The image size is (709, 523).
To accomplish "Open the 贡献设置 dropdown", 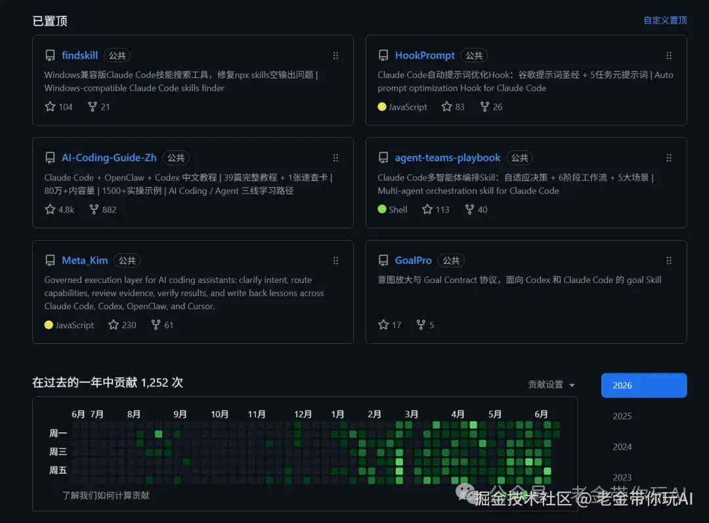I will click(x=551, y=385).
